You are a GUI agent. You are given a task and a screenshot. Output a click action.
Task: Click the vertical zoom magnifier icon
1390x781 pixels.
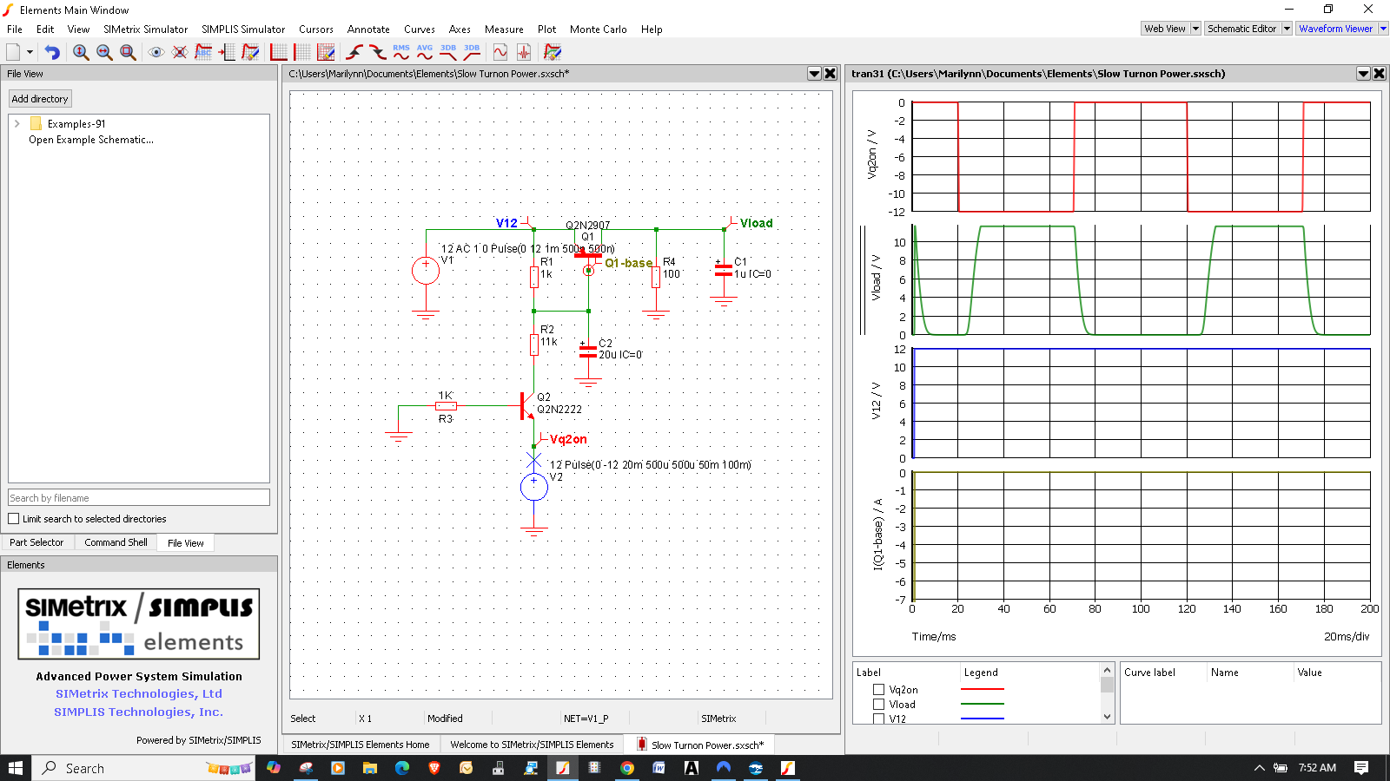[81, 52]
